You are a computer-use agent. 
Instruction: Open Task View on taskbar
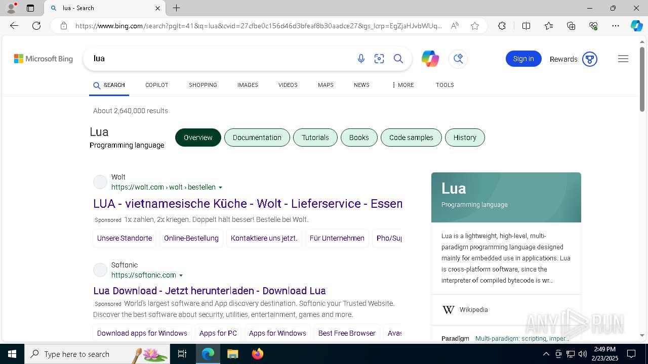click(x=182, y=354)
